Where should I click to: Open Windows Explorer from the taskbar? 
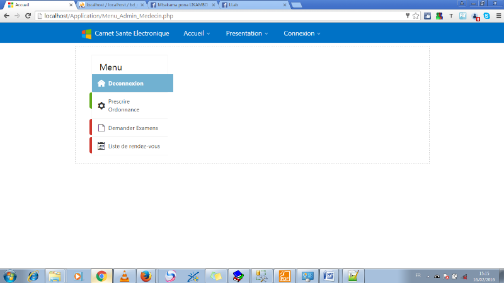point(55,276)
